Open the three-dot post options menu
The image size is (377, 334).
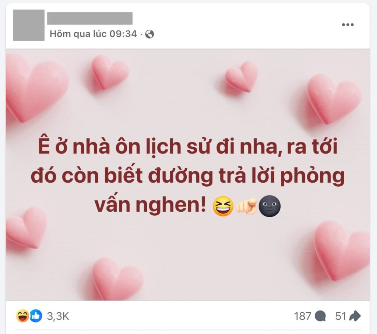348,25
